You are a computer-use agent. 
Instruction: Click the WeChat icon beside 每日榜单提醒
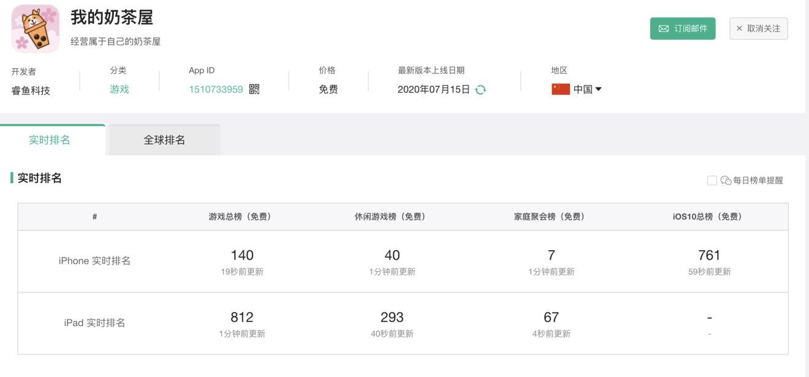click(726, 180)
